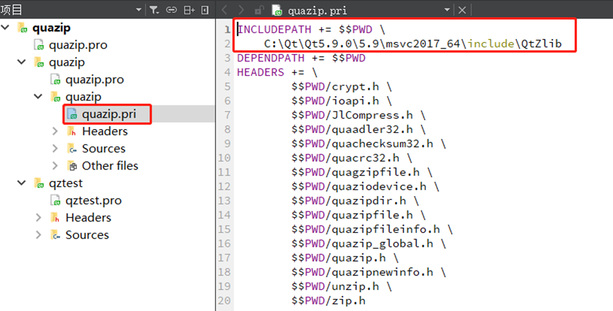This screenshot has width=613, height=311.
Task: Collapse the qztest project
Action: [22, 183]
